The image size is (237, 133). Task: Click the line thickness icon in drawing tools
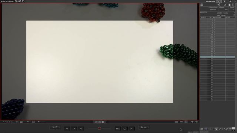click(x=230, y=129)
